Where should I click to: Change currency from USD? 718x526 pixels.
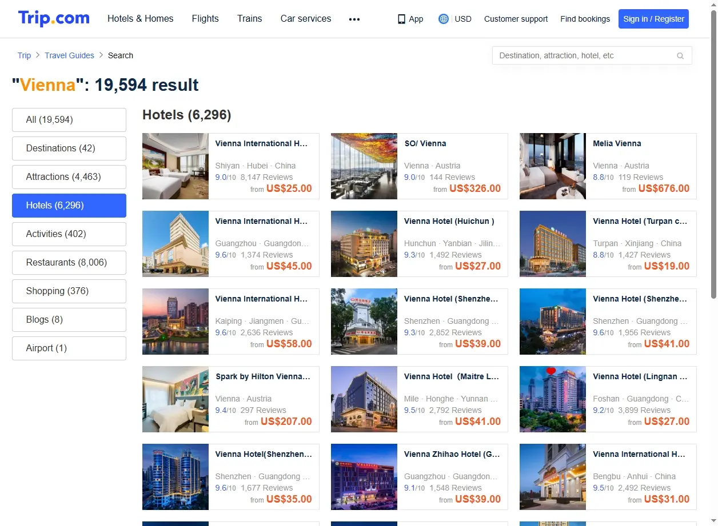463,19
